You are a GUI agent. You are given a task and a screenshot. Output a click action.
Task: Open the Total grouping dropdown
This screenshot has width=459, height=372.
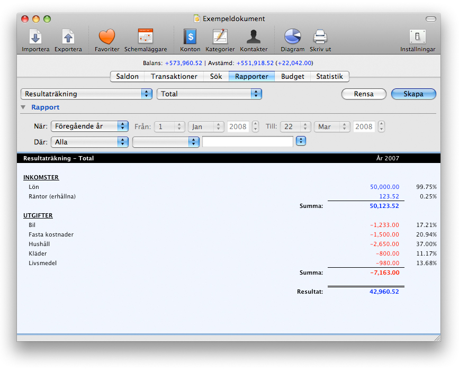point(209,94)
